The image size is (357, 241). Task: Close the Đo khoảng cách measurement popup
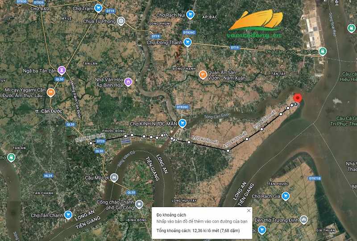click(x=249, y=211)
